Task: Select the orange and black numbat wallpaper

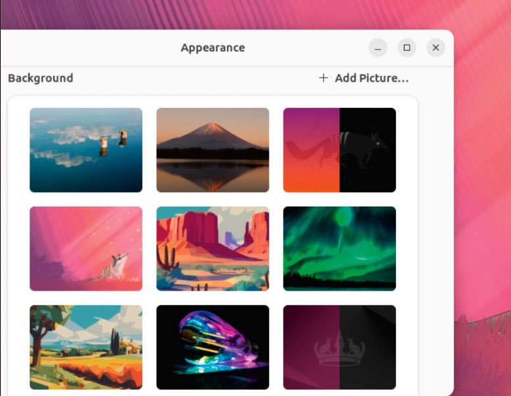Action: tap(339, 150)
